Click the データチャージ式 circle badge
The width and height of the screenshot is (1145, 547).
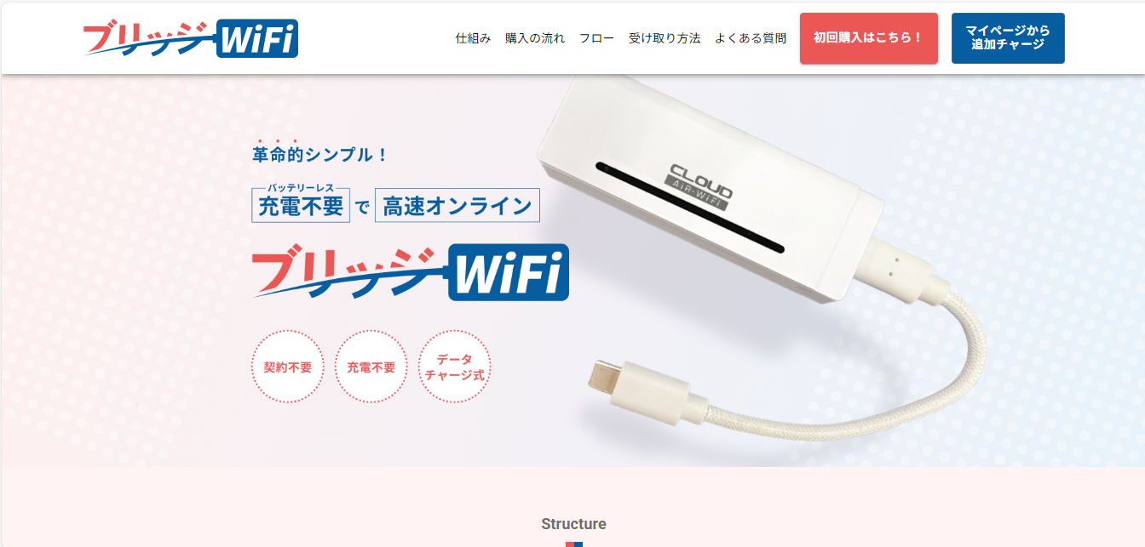pyautogui.click(x=455, y=367)
